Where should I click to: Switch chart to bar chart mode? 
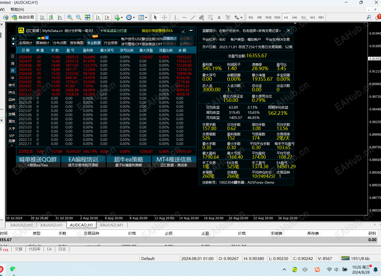click(x=42, y=17)
